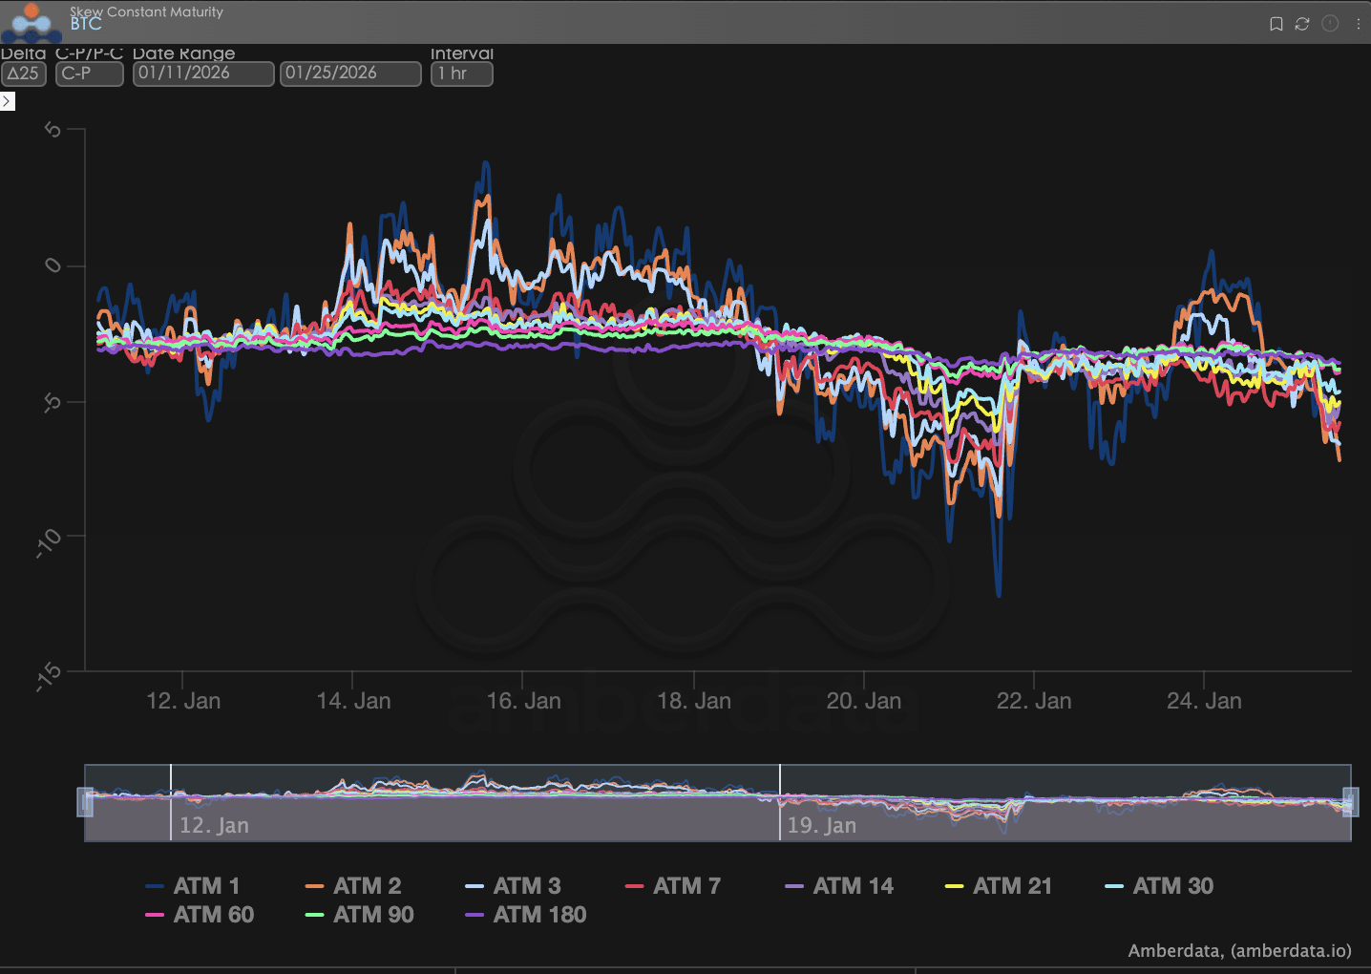Click the left navigator range handle

pos(85,802)
